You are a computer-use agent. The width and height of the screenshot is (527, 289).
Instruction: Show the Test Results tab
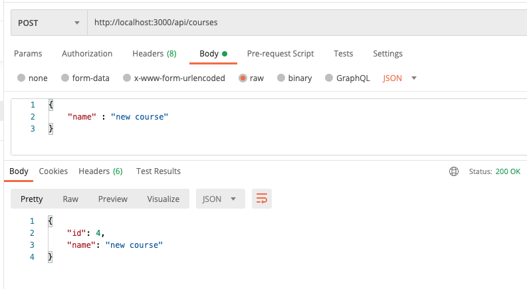coord(158,171)
